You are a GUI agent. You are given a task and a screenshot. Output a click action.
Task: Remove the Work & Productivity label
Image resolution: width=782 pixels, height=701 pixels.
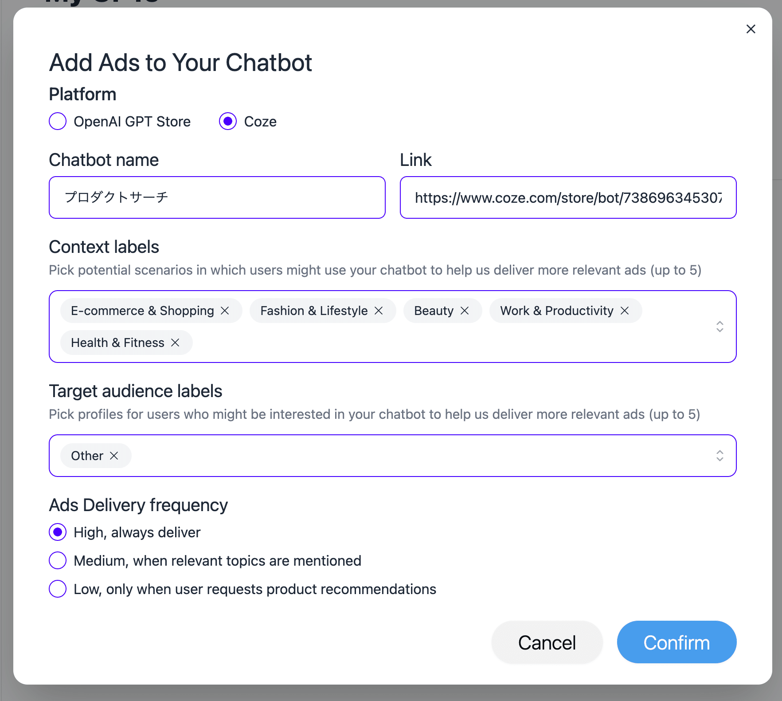coord(625,311)
